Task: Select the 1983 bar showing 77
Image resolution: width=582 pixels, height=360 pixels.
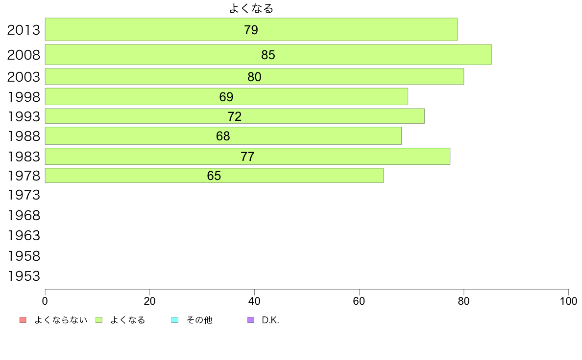Action: tap(247, 156)
